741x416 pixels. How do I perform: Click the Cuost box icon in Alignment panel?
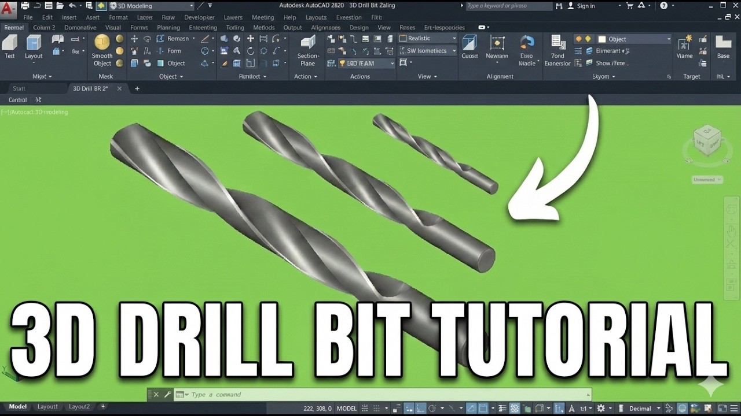(x=469, y=42)
